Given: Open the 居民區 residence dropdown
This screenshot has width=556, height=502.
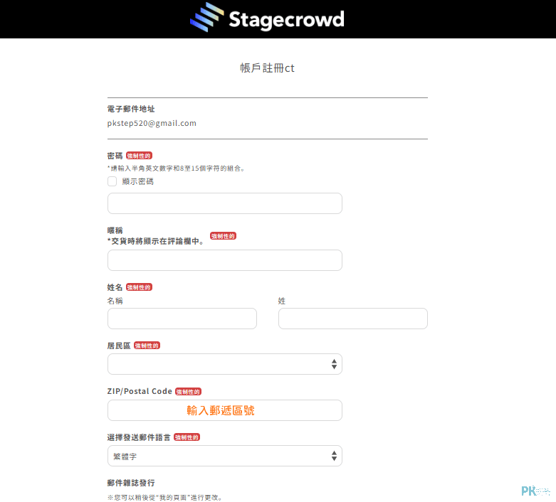Looking at the screenshot, I should [x=225, y=364].
